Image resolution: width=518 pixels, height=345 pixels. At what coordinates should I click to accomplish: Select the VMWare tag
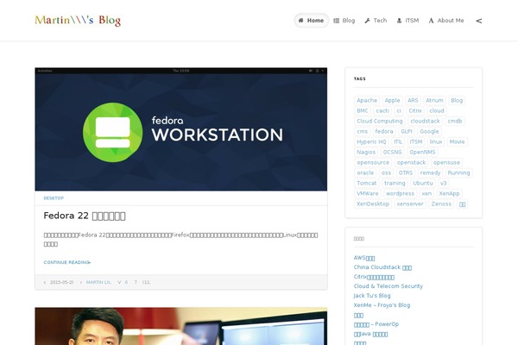pos(368,193)
